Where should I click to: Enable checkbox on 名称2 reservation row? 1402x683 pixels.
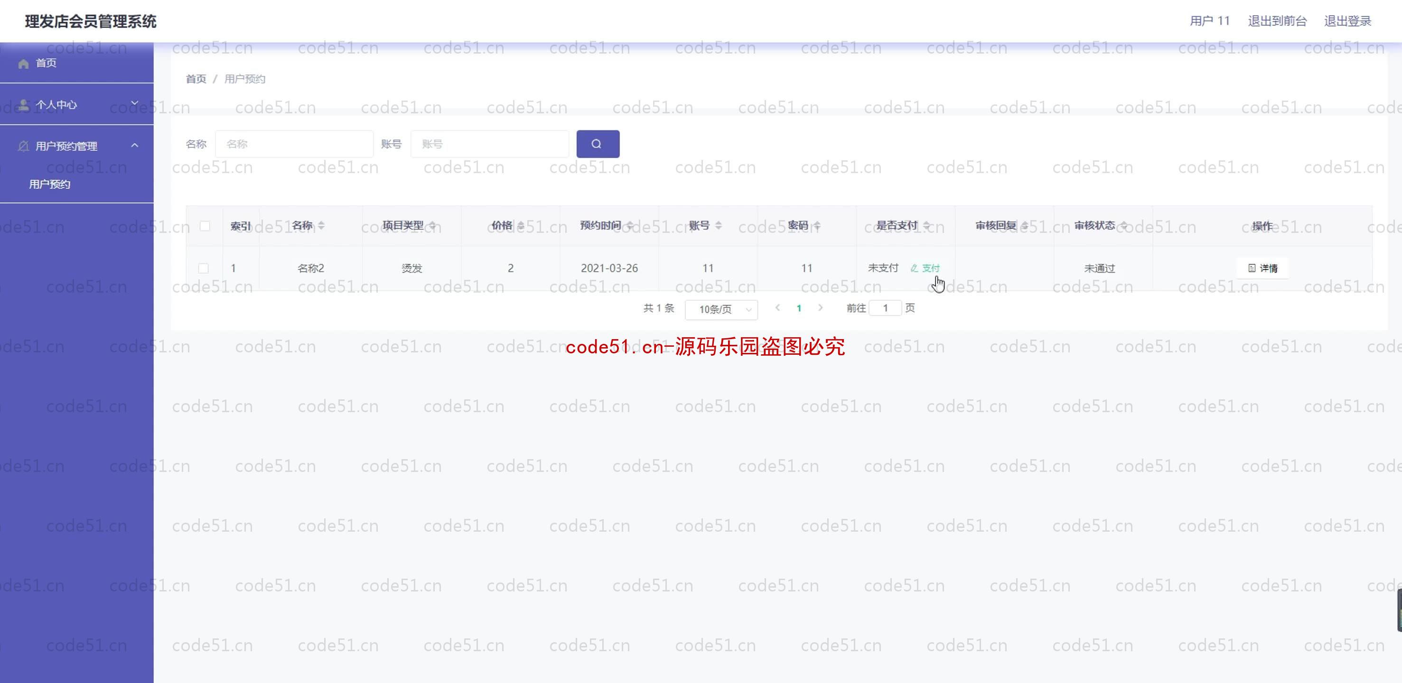pos(204,268)
